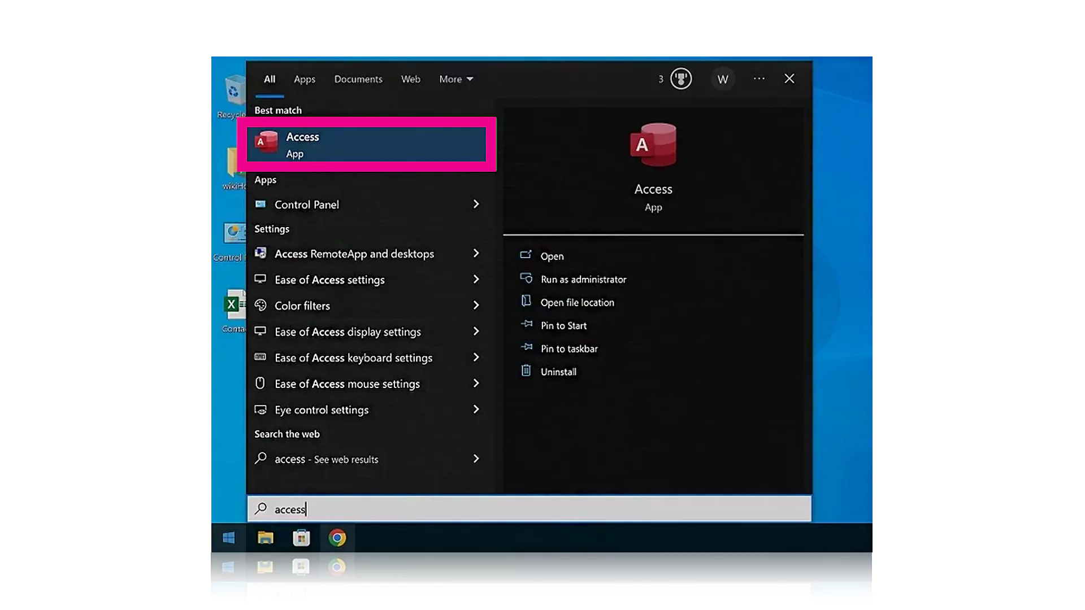This screenshot has height=610, width=1085.
Task: Open the rewards trophy badge icon
Action: (681, 79)
